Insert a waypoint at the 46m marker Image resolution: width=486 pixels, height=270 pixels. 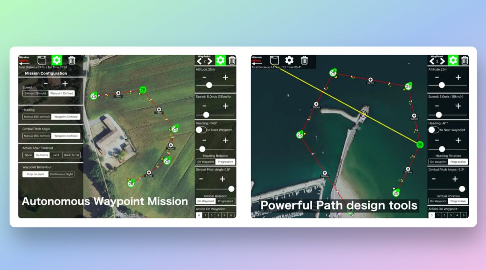(171, 145)
